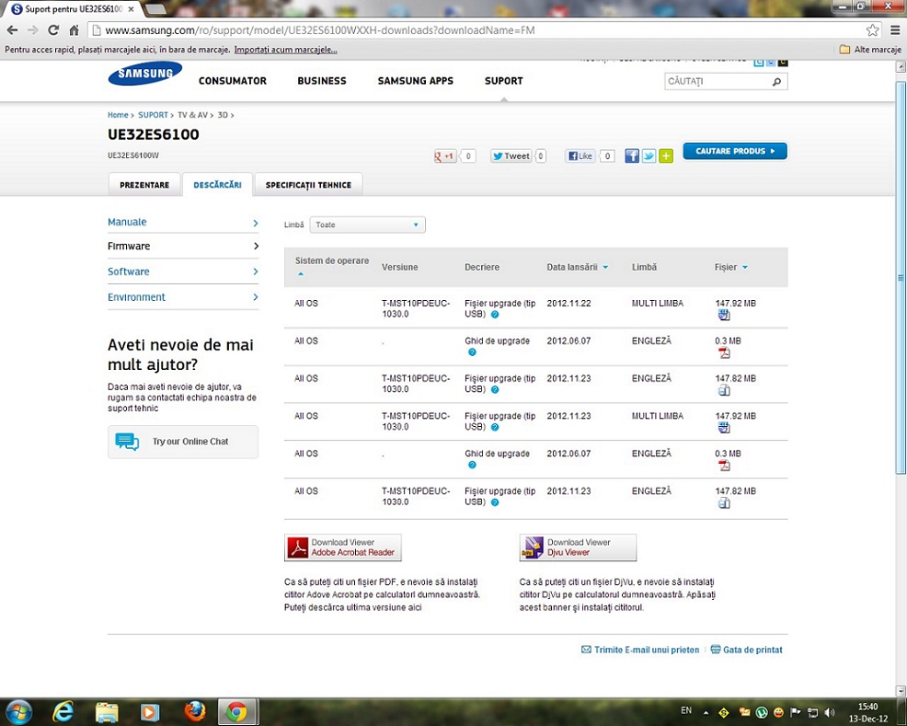Click the first 0.3 MB PDF file icon
This screenshot has height=726, width=907.
tap(724, 353)
